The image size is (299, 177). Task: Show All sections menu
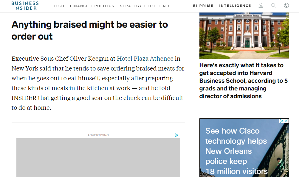point(166,6)
